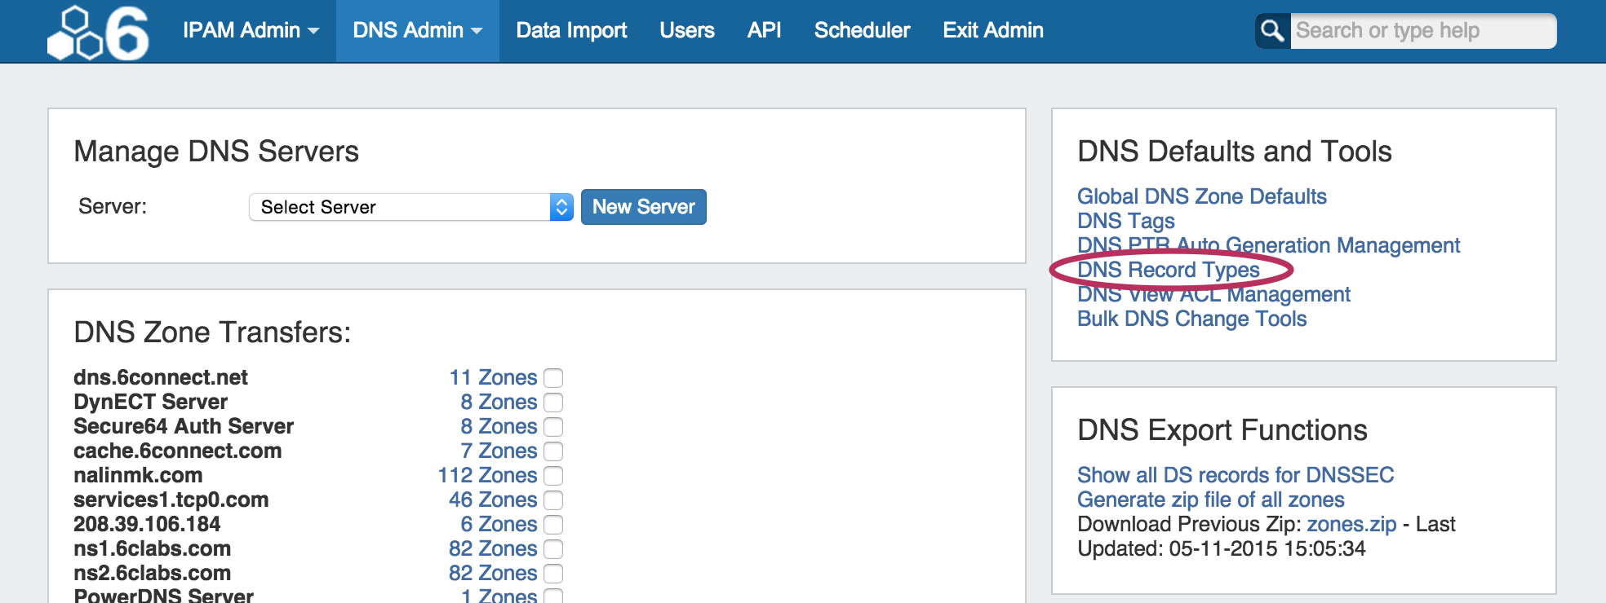Open the Select Server dropdown
Viewport: 1606px width, 603px height.
(410, 207)
